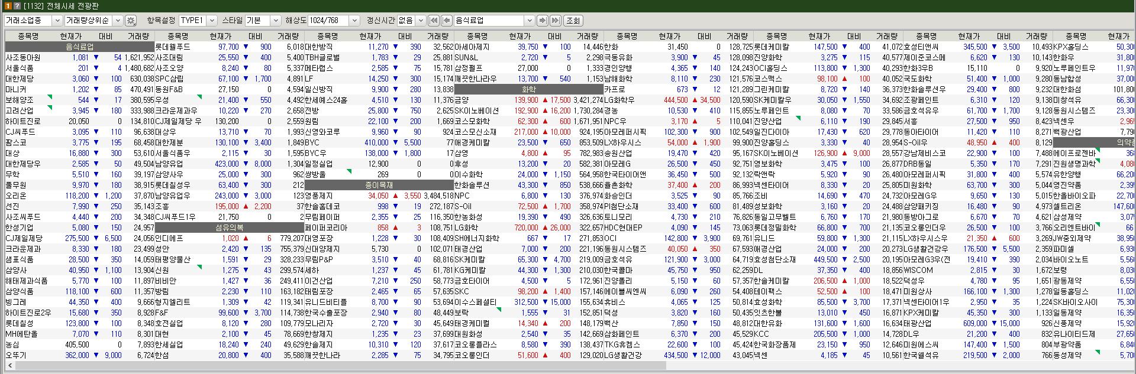Click the 조회 search button
1136x374 pixels.
click(573, 21)
